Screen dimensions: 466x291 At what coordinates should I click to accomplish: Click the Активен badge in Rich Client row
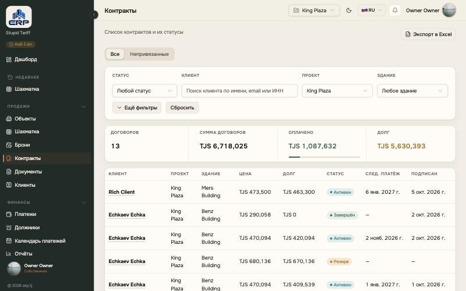(x=340, y=192)
